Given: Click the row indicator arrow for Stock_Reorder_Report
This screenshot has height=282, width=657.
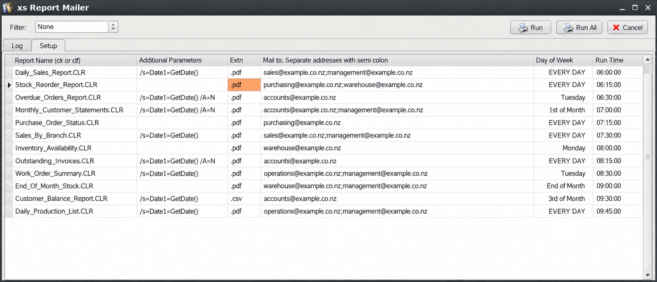Looking at the screenshot, I should tap(9, 85).
